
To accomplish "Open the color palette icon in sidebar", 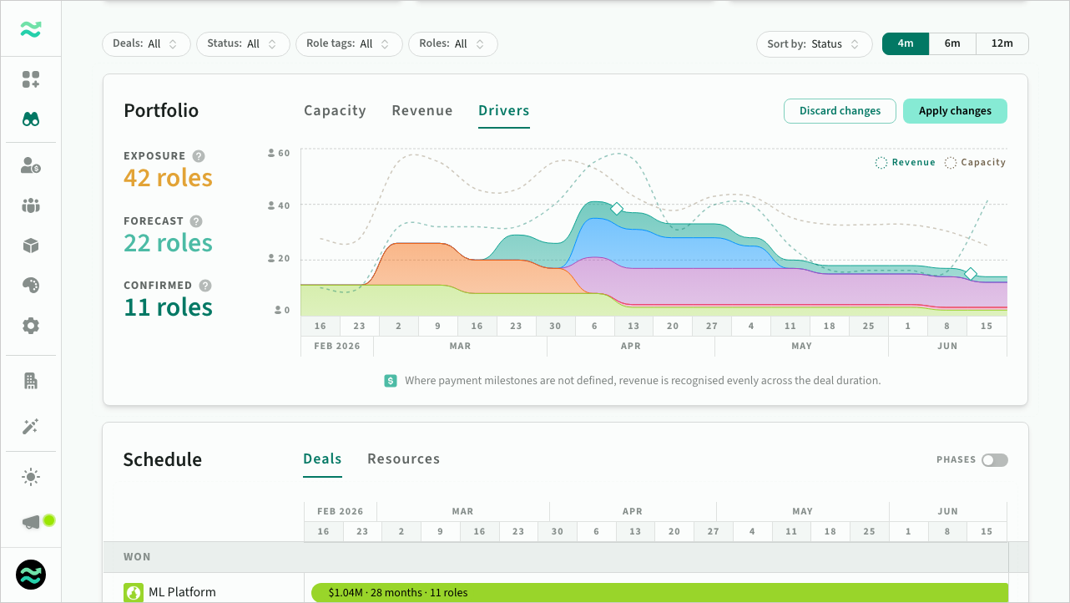I will [31, 286].
